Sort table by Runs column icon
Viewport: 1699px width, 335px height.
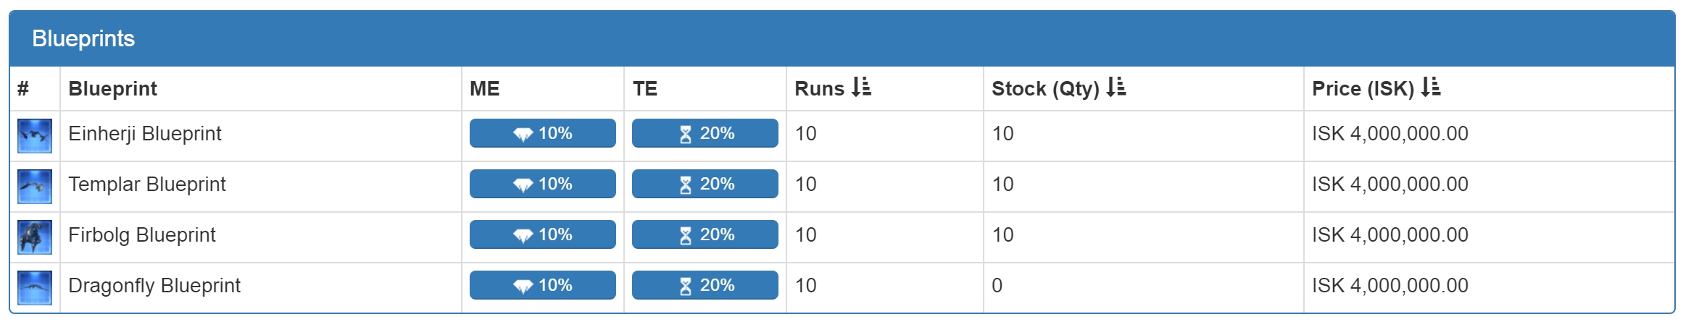pyautogui.click(x=861, y=88)
